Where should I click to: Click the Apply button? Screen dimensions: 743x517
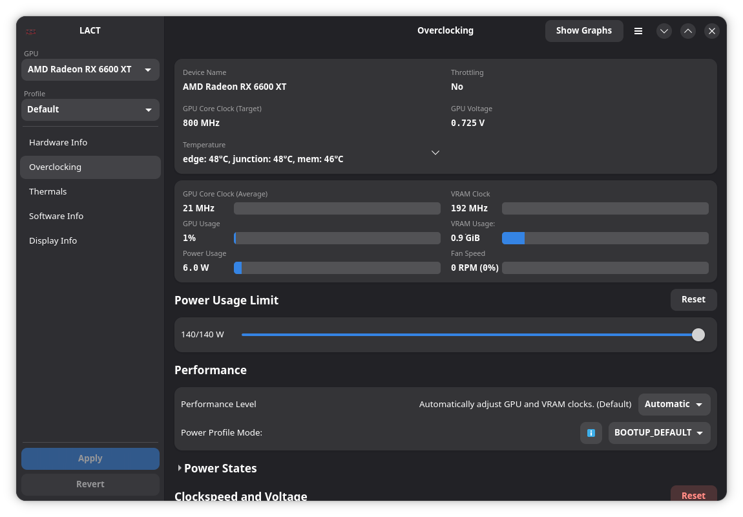(x=90, y=459)
